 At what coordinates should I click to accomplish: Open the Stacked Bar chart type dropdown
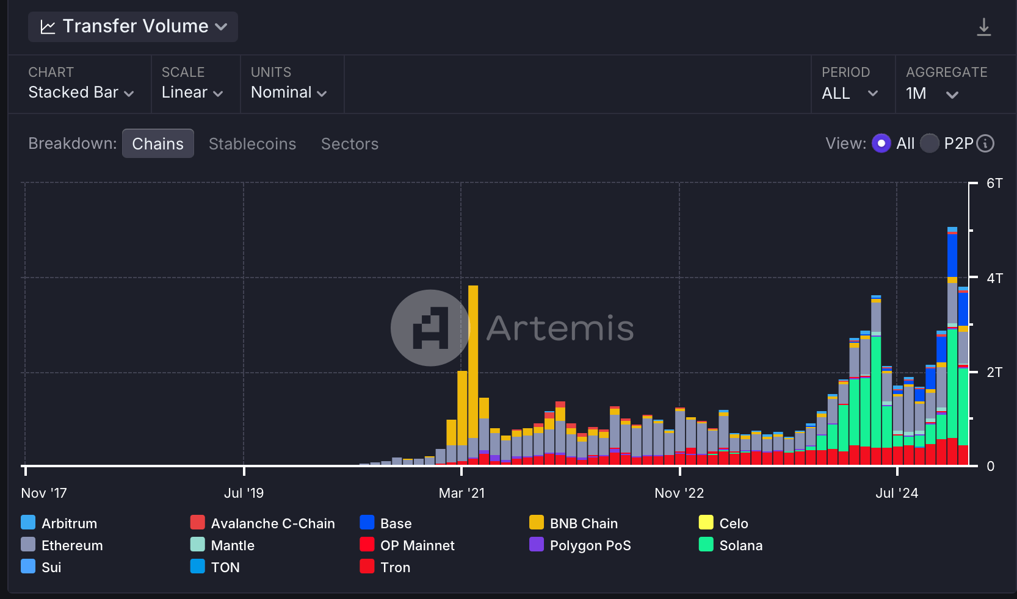(x=81, y=93)
